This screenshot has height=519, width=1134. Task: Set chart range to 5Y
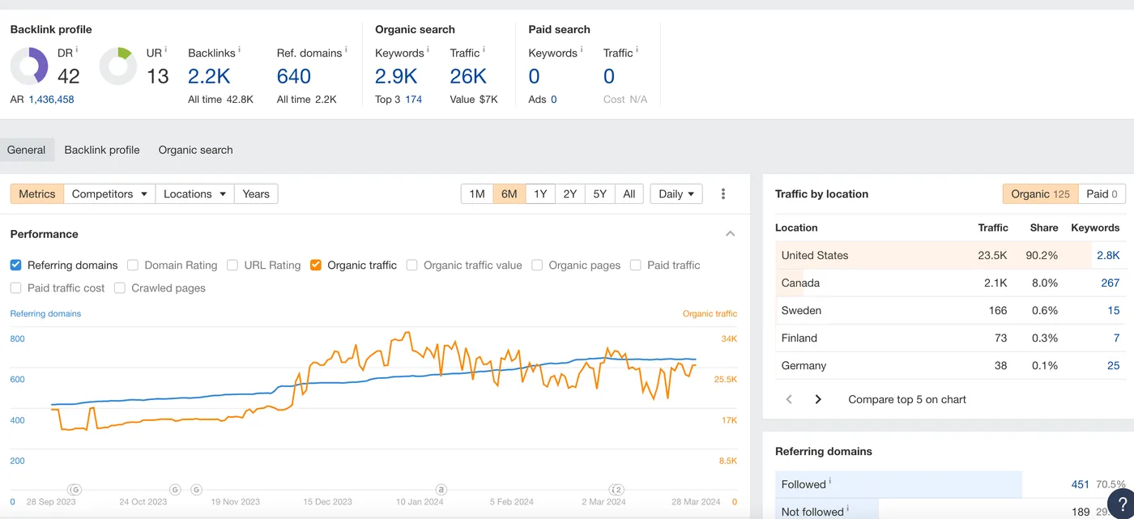point(599,194)
